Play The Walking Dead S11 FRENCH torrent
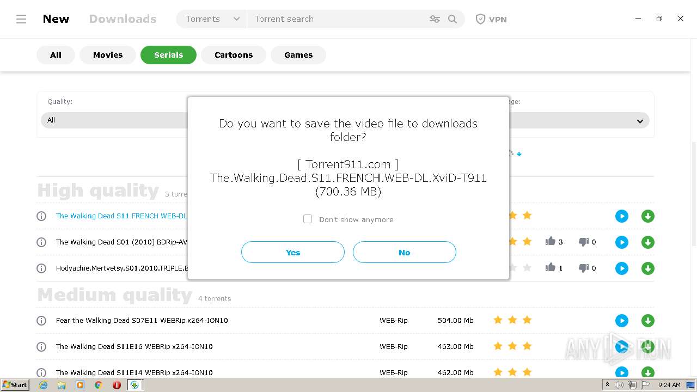Screen dimensions: 697x392 (622, 216)
